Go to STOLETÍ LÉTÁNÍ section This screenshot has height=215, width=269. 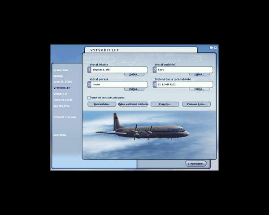62,82
